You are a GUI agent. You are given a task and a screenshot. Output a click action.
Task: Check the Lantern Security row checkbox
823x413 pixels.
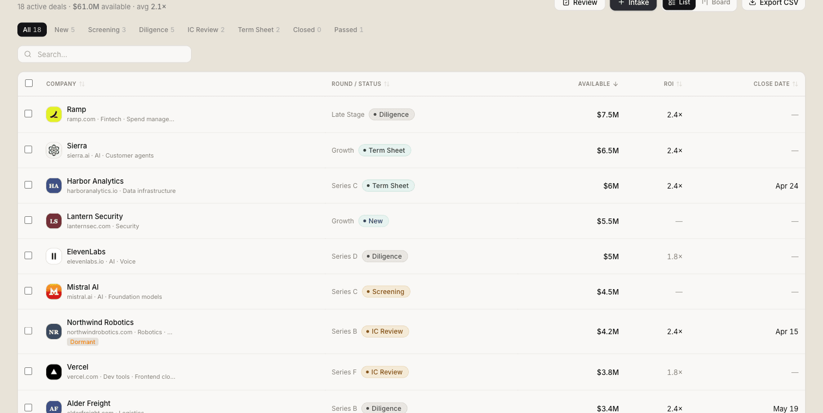28,220
